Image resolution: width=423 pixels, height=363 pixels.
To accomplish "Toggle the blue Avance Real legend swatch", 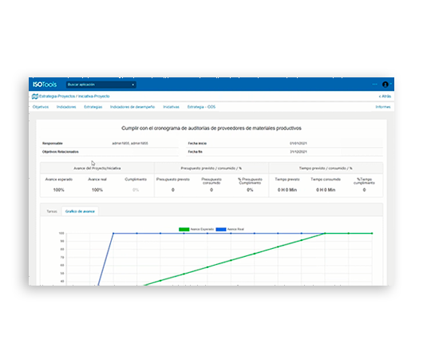I will 221,229.
